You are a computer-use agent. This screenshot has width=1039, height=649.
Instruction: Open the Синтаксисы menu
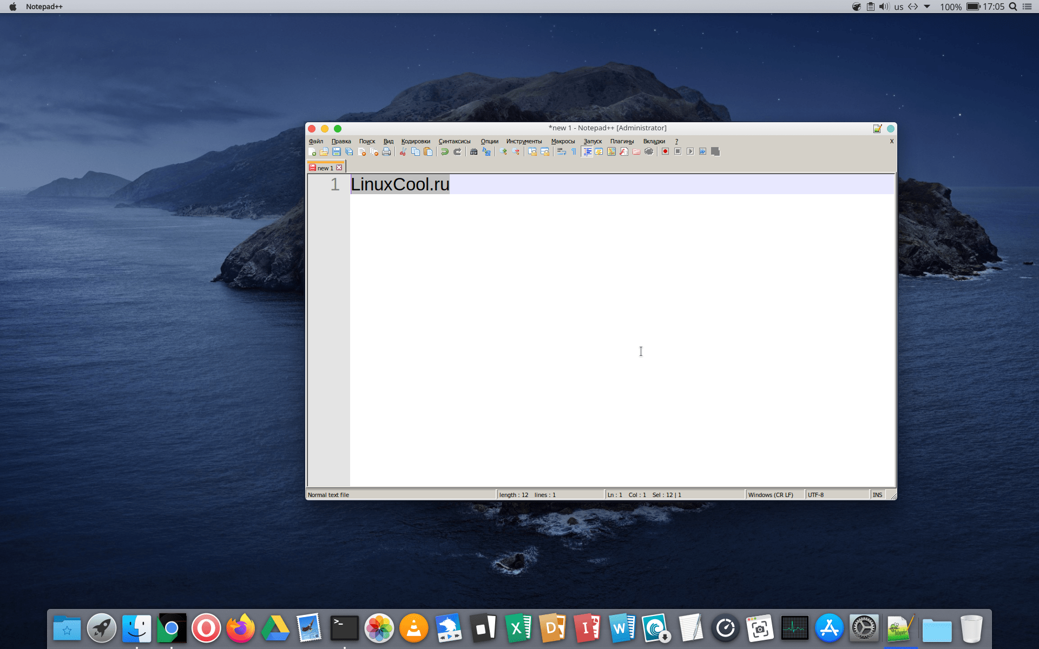455,141
